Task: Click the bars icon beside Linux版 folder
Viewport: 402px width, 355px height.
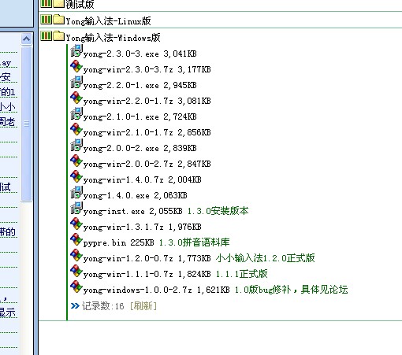Action: (47, 20)
